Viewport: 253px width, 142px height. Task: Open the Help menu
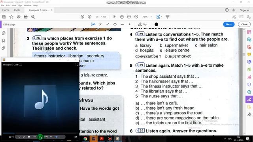(x=35, y=6)
